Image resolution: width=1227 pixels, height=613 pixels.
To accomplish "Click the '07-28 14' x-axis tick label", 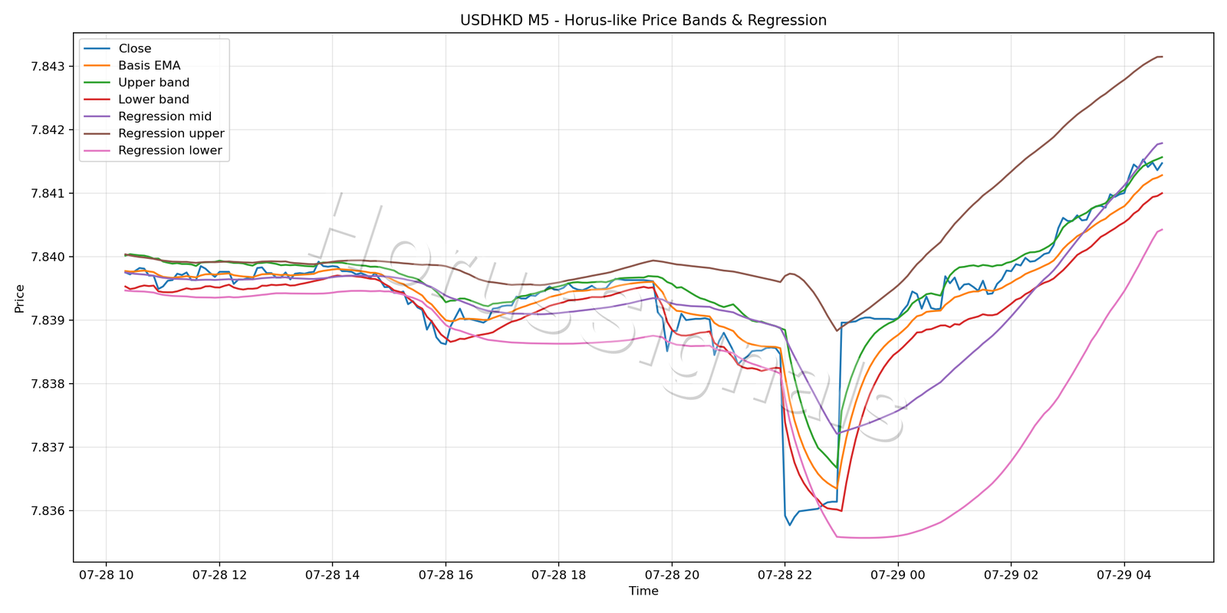I will pos(332,574).
